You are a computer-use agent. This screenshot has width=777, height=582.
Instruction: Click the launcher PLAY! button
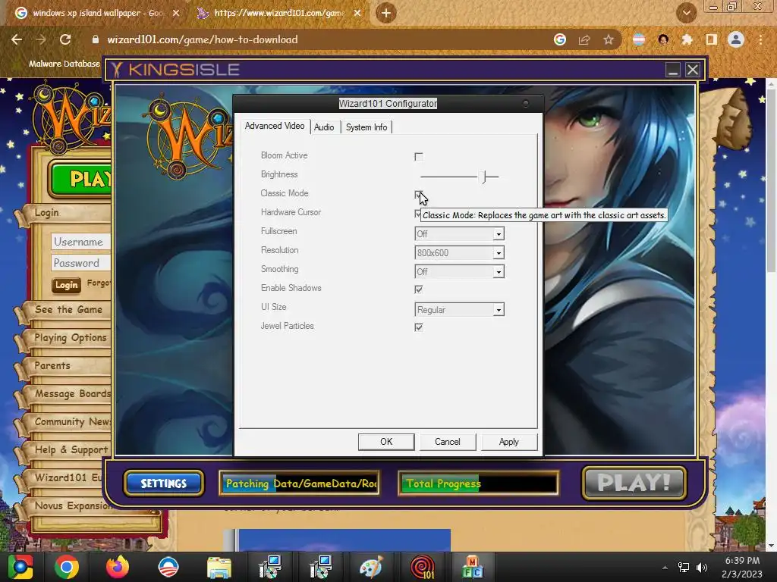[x=634, y=483]
